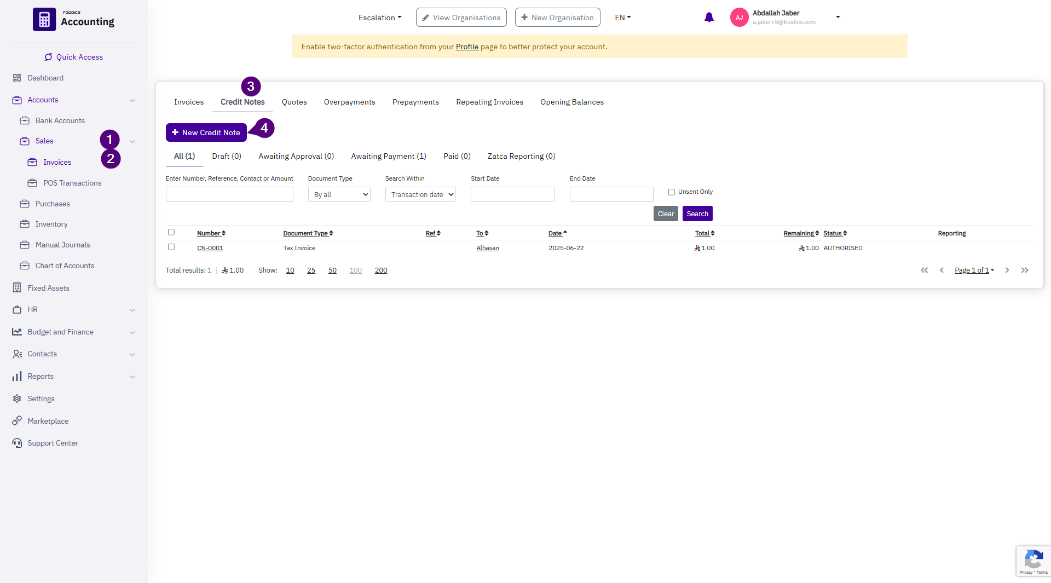The height and width of the screenshot is (583, 1051).
Task: Click the Marketplace link icon
Action: click(17, 421)
